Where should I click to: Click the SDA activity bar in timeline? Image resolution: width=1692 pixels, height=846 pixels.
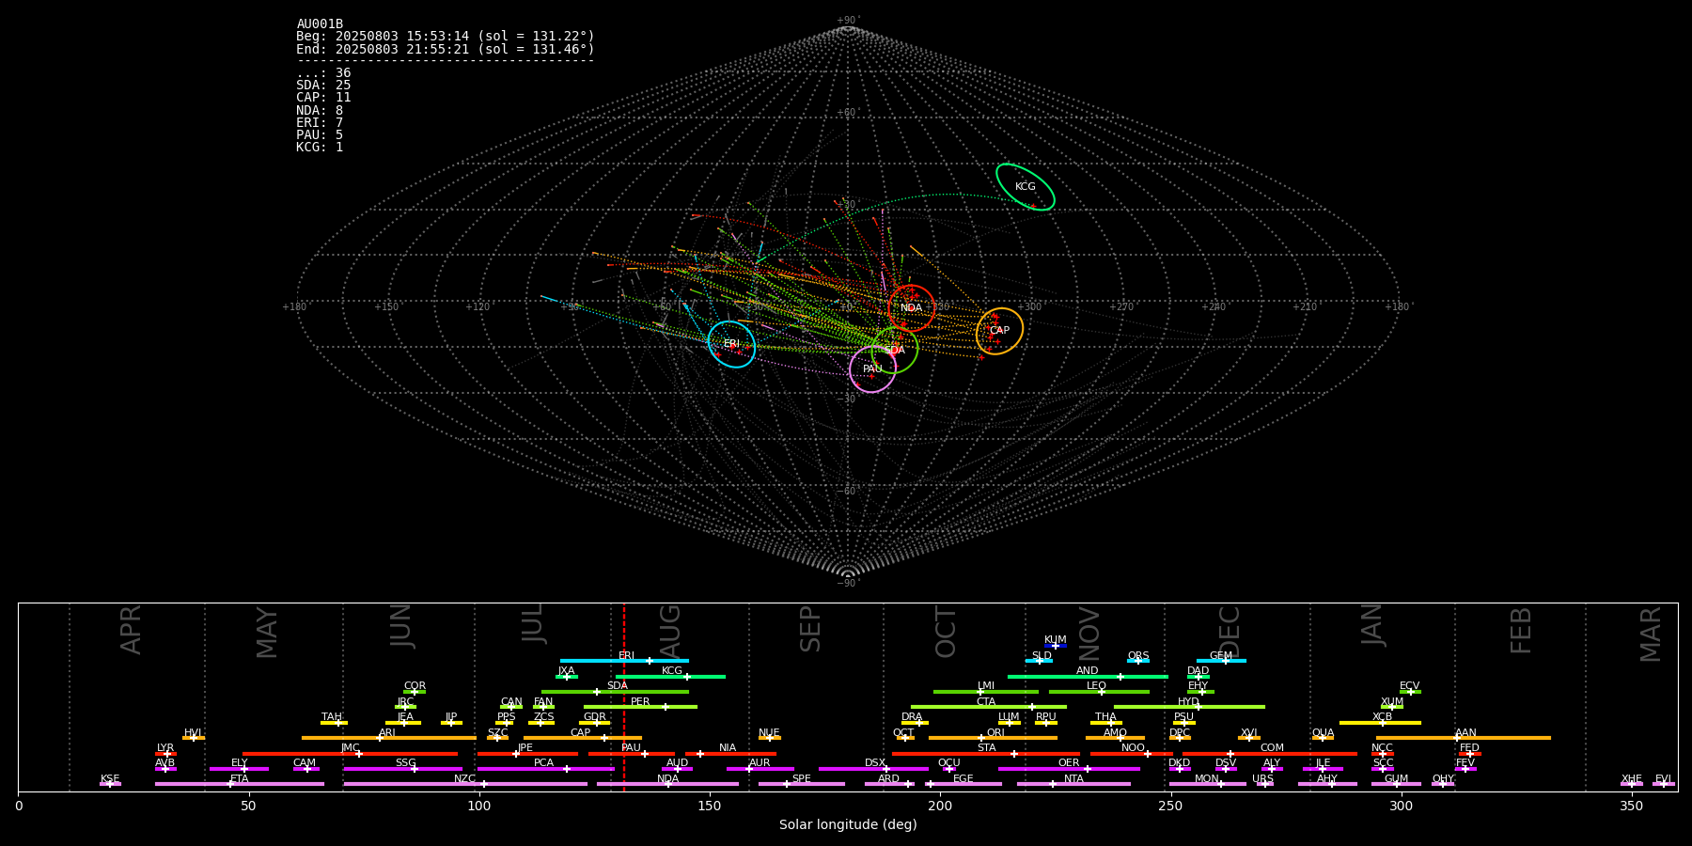tap(615, 692)
